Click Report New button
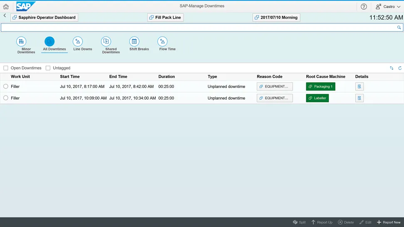Image resolution: width=404 pixels, height=227 pixels. [x=389, y=222]
